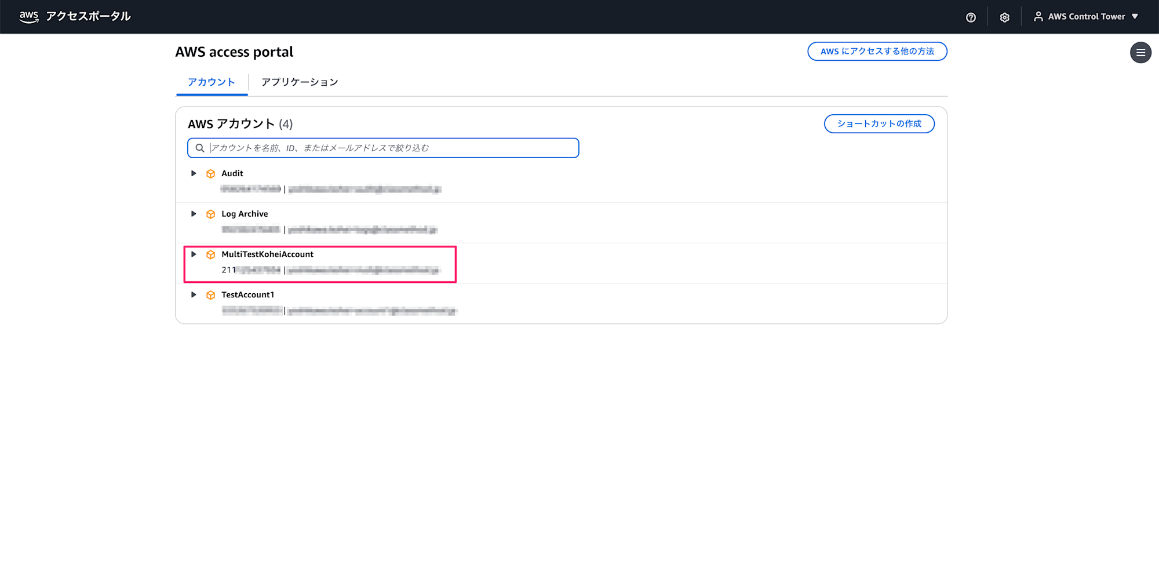Screen dimensions: 1159x565
Task: Focus the account filter search field
Action: pyautogui.click(x=383, y=148)
